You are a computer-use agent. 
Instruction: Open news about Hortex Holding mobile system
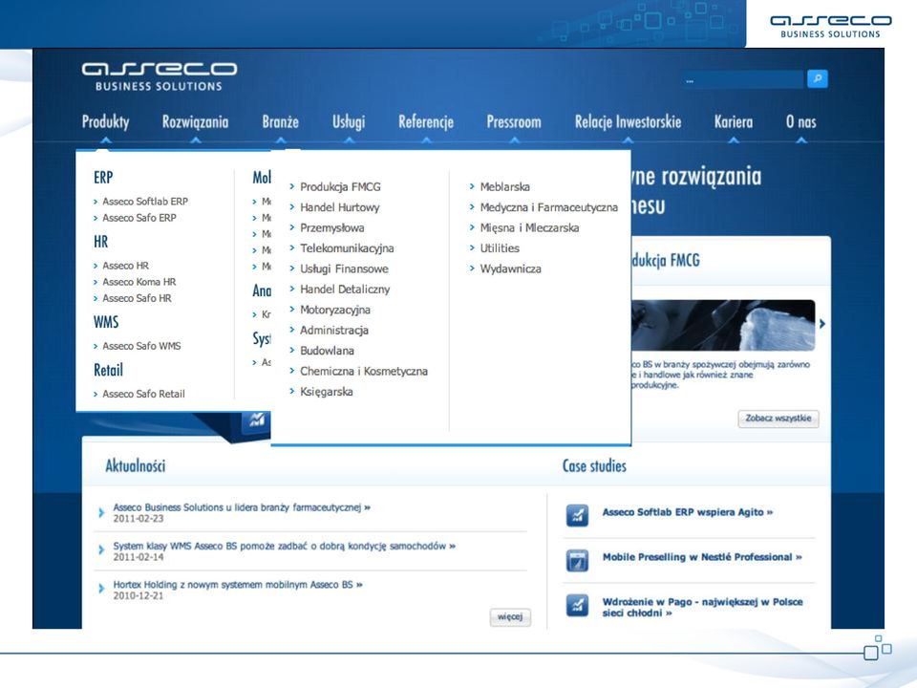pyautogui.click(x=238, y=585)
